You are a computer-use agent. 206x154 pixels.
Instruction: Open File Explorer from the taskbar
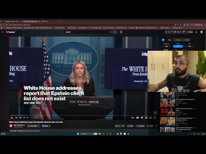click(100, 134)
